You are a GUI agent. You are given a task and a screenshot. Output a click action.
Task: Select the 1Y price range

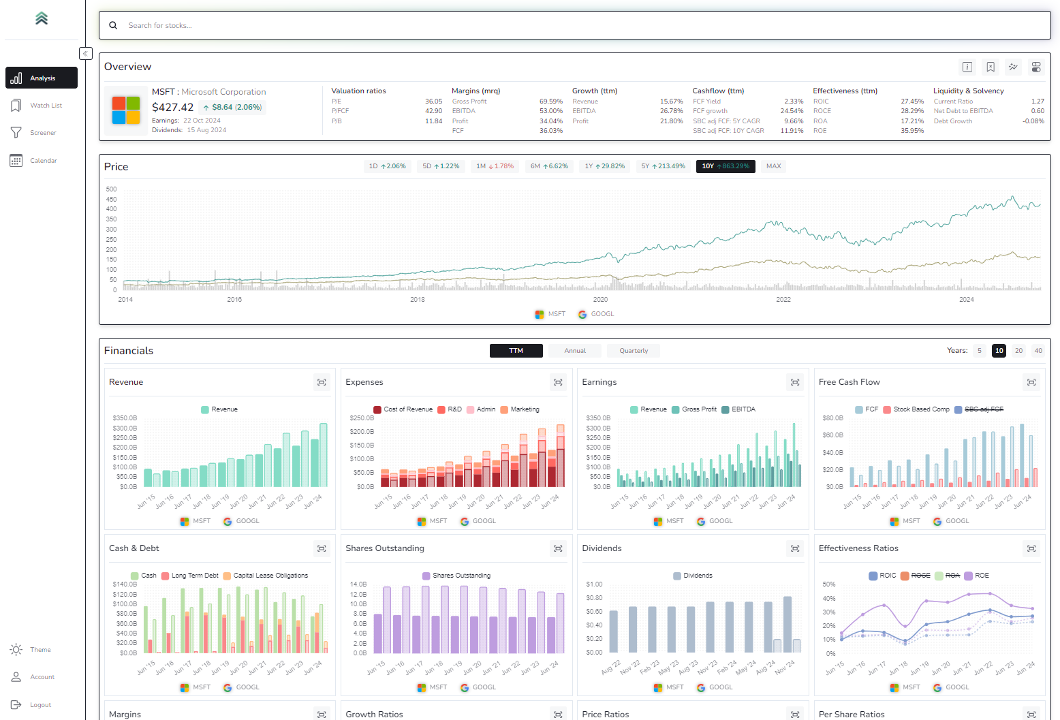tap(604, 166)
